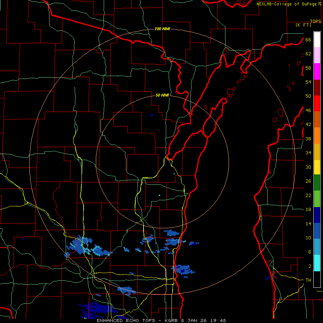
Task: Click the dark green 30 kft legend swatch
Action: [x=317, y=183]
